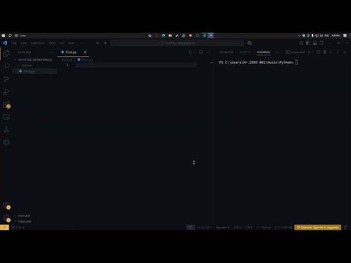Screen dimensions: 351x263
Task: Open the run button dropdown arrow
Action: 195,52
